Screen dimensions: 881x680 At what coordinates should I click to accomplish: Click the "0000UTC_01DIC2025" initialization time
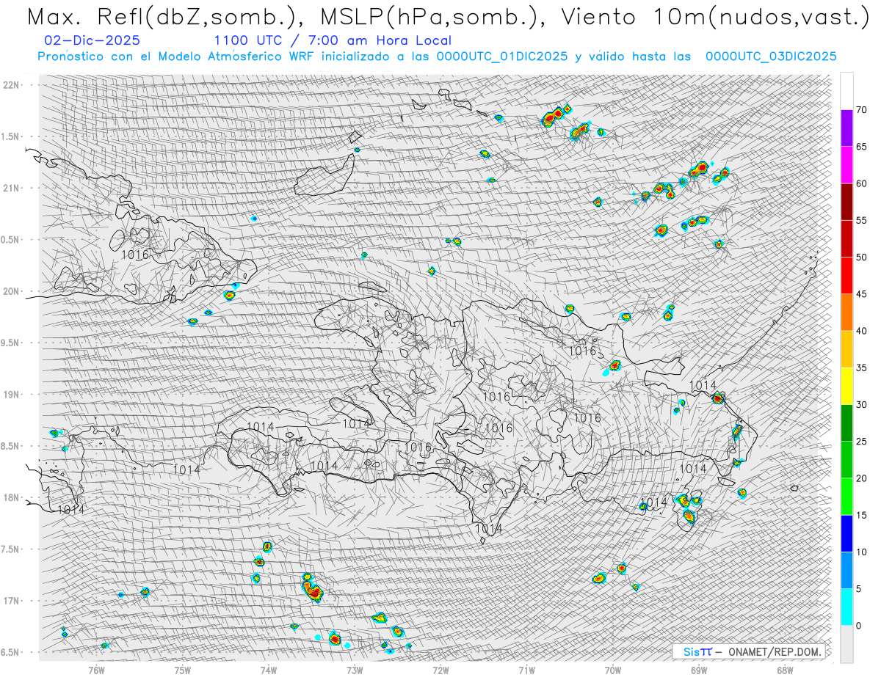click(501, 56)
